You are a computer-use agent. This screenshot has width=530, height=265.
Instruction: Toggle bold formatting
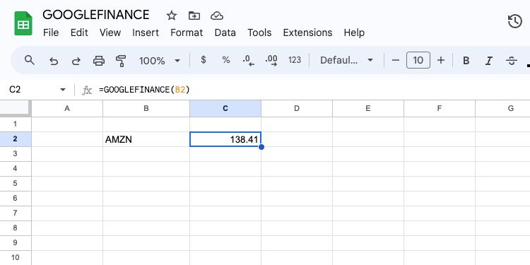tap(466, 61)
